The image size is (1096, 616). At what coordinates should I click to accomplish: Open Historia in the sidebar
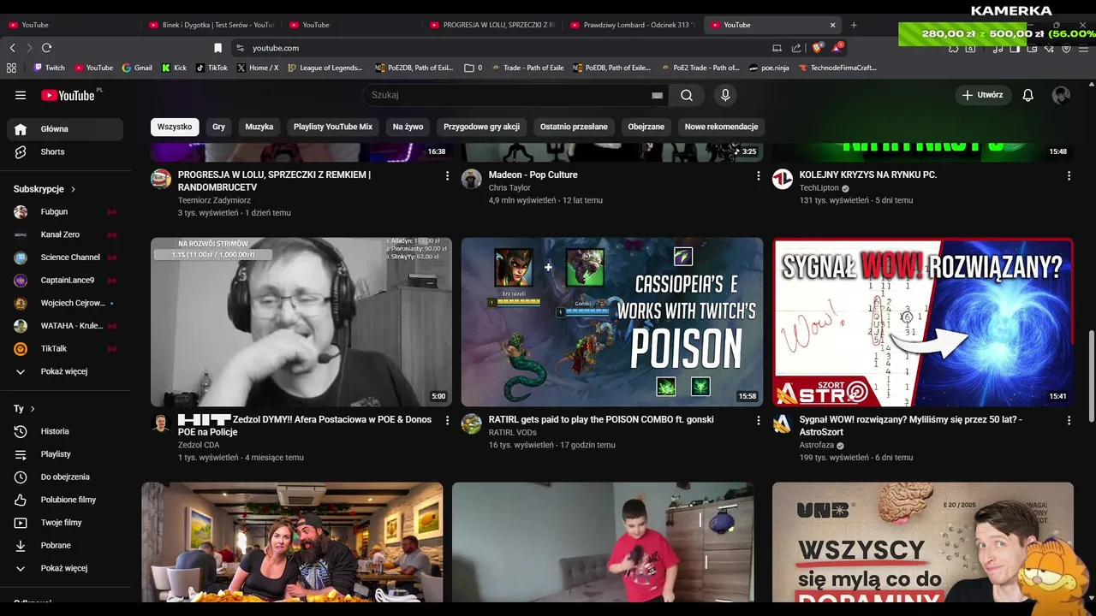pyautogui.click(x=66, y=431)
